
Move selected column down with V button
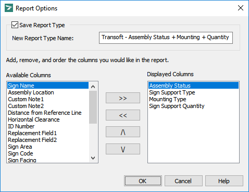[123, 149]
